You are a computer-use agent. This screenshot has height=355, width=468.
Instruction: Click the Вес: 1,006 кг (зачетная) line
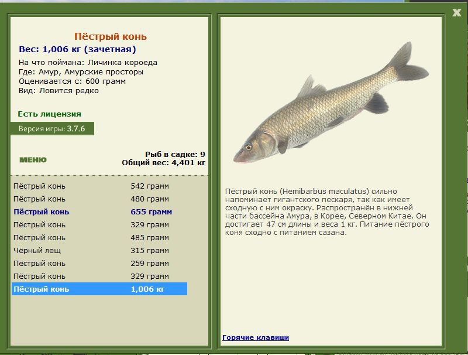77,49
